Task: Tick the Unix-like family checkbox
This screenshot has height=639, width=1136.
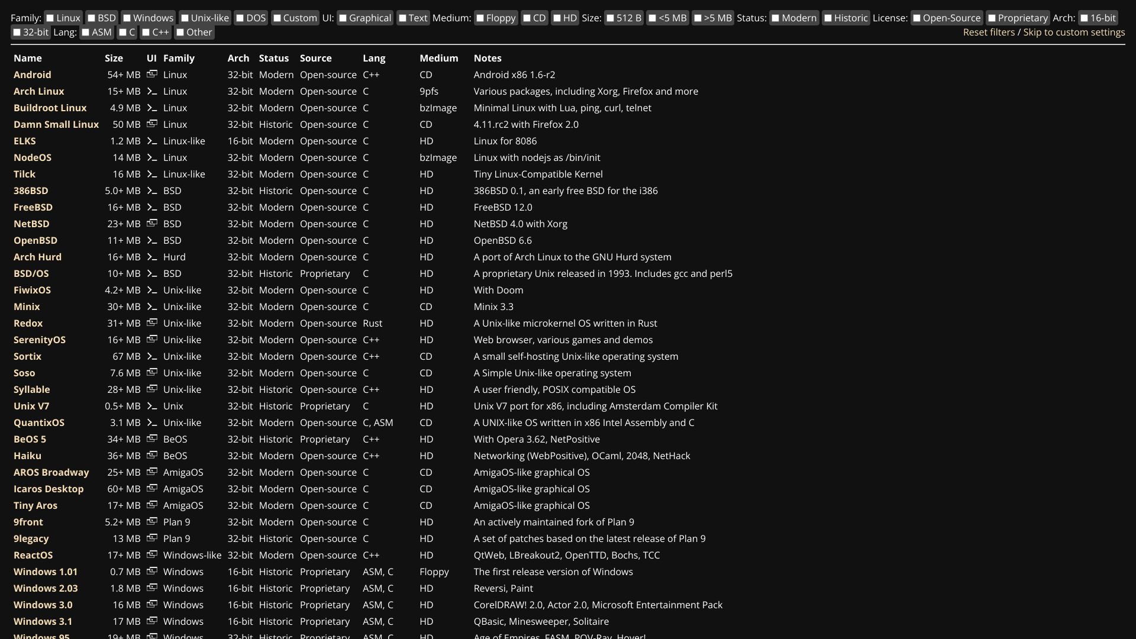Action: pyautogui.click(x=185, y=18)
